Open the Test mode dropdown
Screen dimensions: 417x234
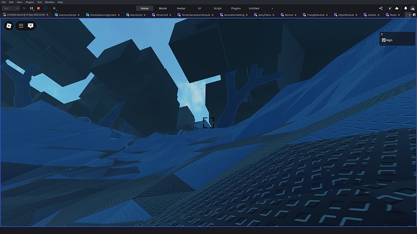(11, 8)
